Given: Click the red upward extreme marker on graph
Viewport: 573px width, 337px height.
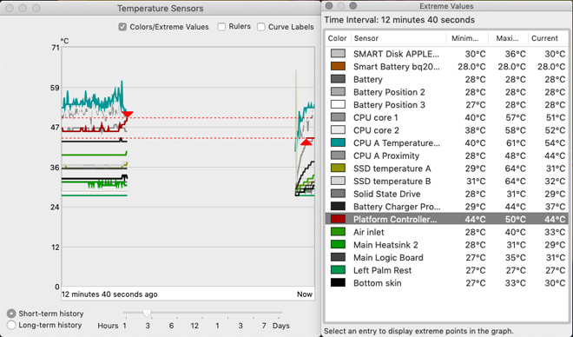Looking at the screenshot, I should coord(306,142).
